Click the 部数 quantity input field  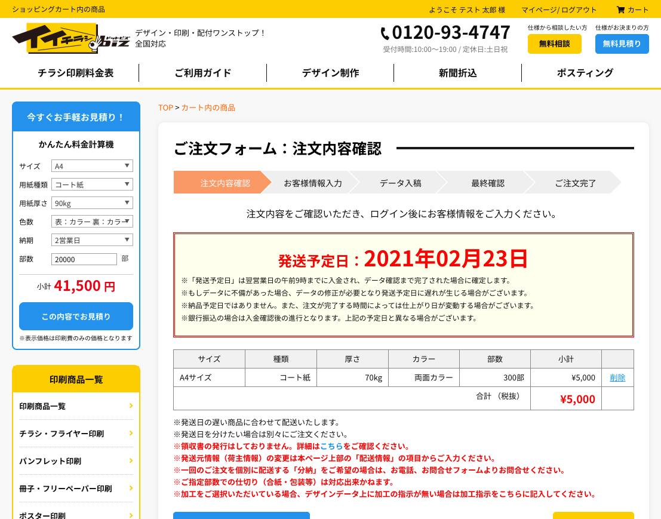[84, 259]
